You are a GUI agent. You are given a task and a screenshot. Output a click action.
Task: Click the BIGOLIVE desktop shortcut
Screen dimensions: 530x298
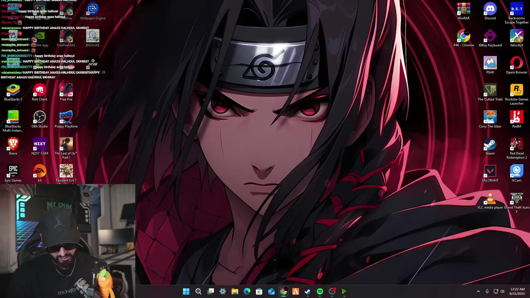(x=92, y=38)
